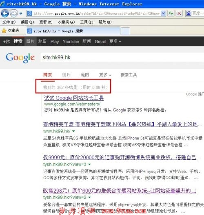Open 新闻 in the Google bar

(87, 41)
